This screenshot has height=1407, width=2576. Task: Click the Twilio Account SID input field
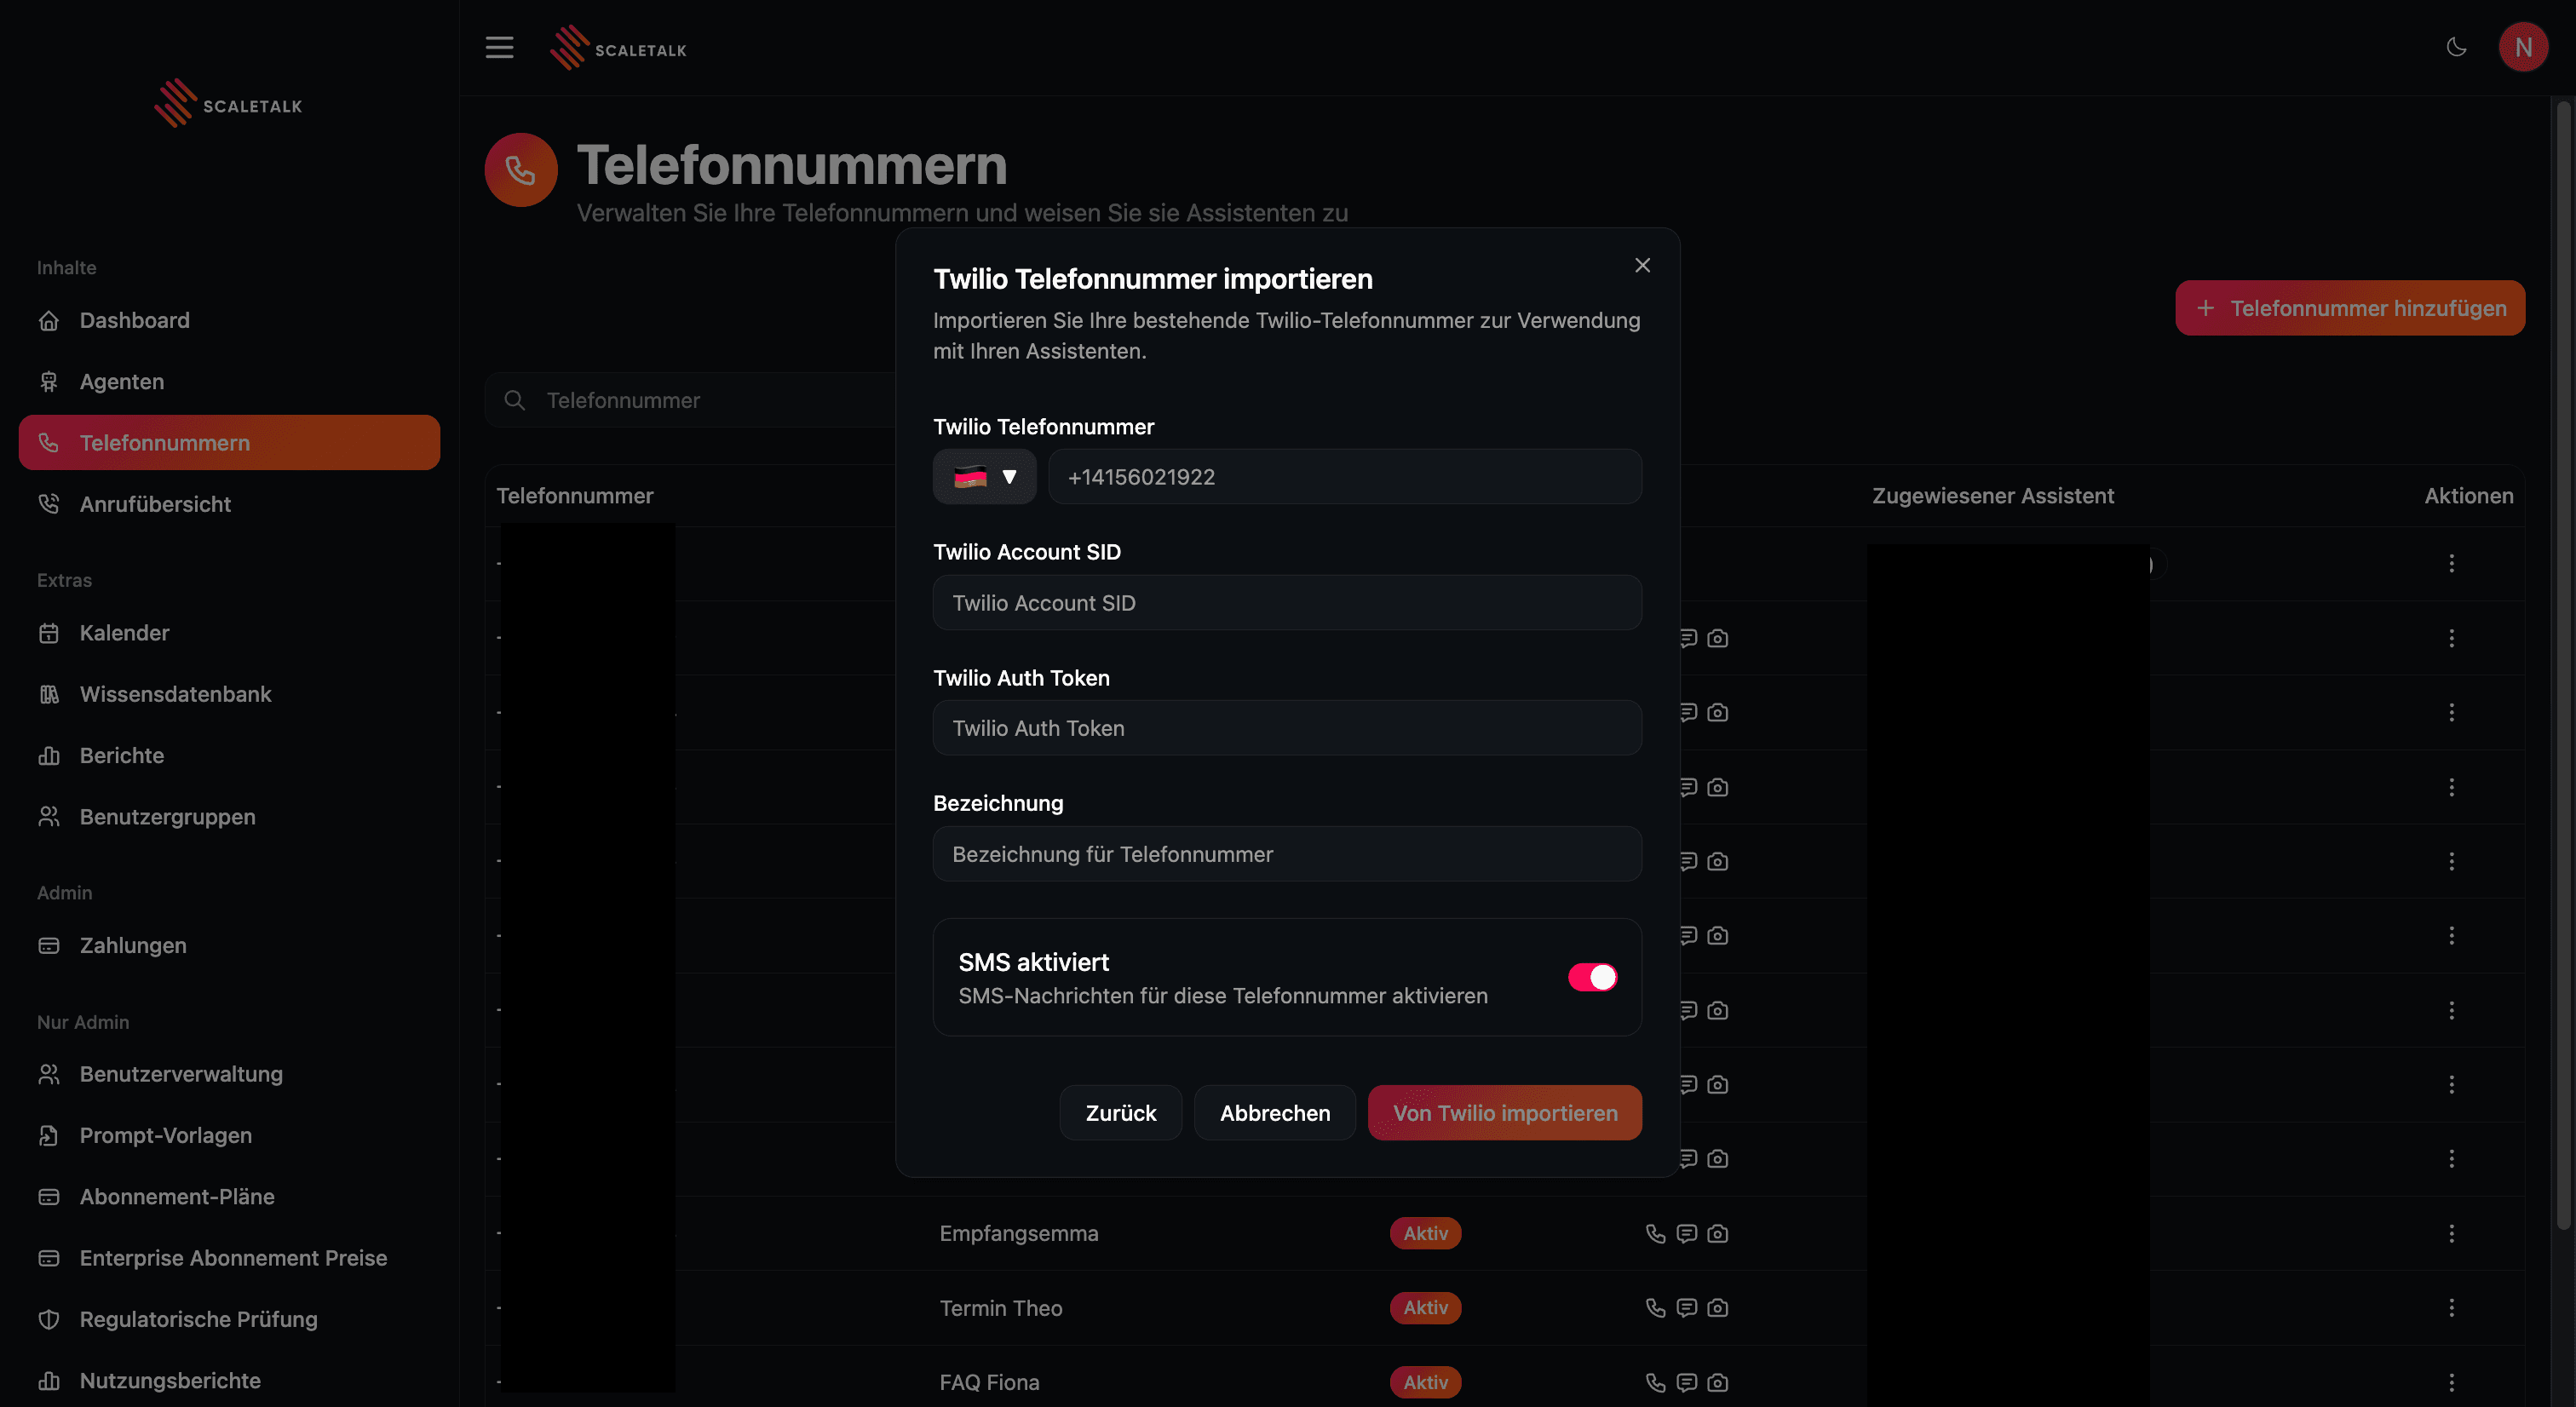[1286, 603]
